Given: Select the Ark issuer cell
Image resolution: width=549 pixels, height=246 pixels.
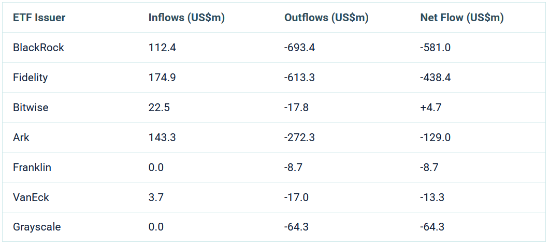Looking at the screenshot, I should (x=21, y=137).
